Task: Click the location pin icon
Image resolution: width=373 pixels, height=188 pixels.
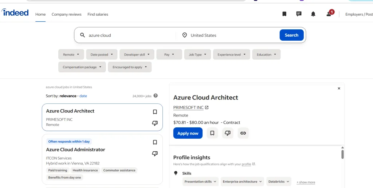Action: pyautogui.click(x=184, y=35)
